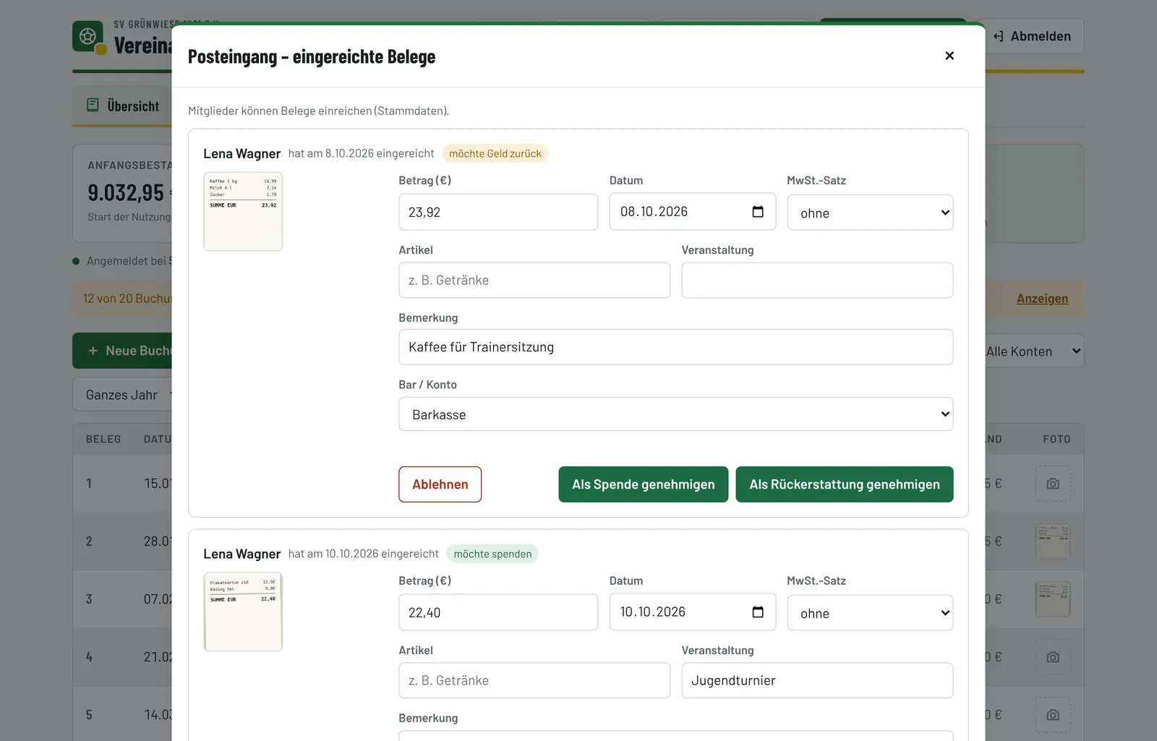1157x741 pixels.
Task: Open the Alle Konten filter dropdown
Action: tap(1034, 351)
